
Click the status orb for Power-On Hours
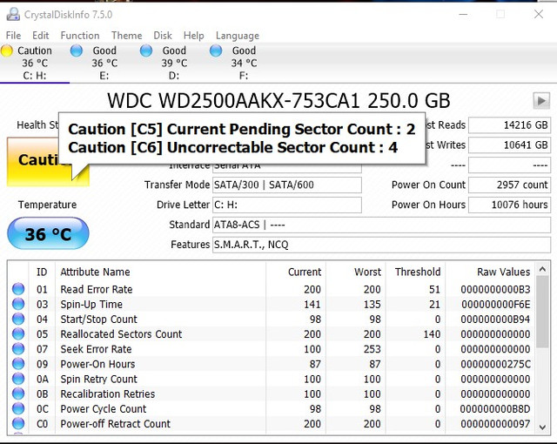tap(18, 364)
